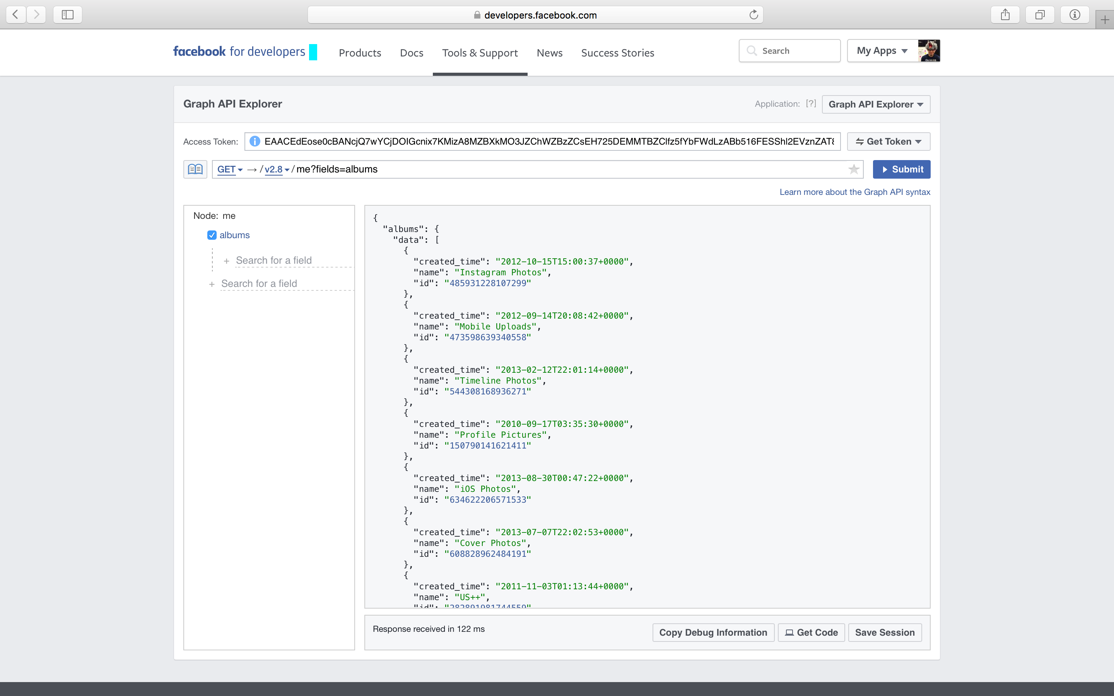Go to the News section
Screen dimensions: 1114x696
point(550,53)
